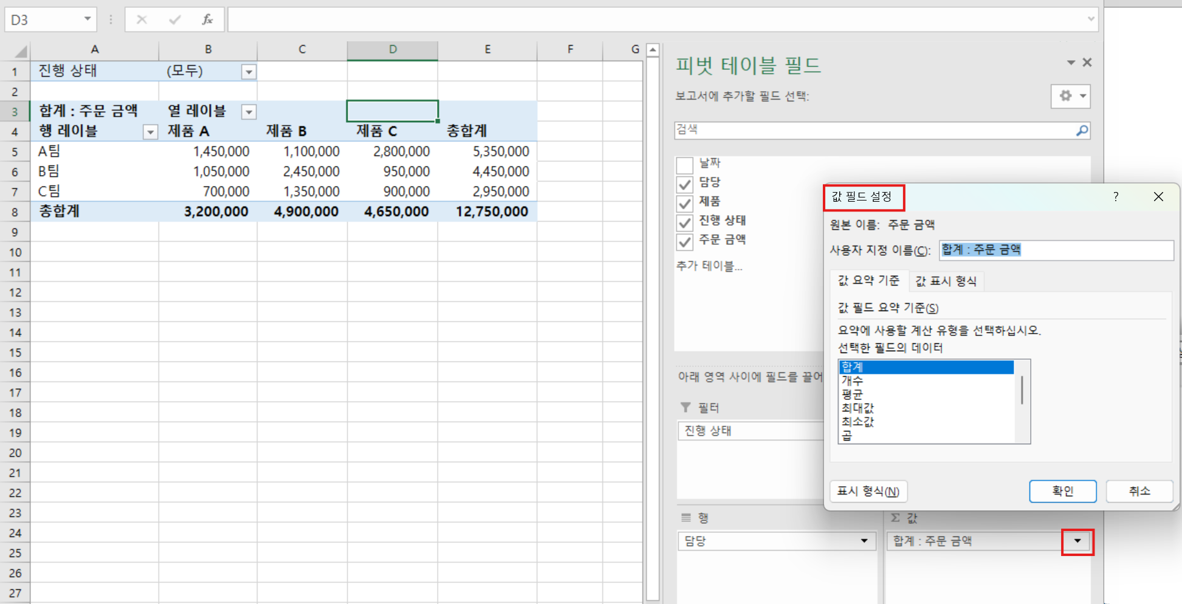
Task: Switch to the 값 요약 기준 tab
Action: click(868, 280)
